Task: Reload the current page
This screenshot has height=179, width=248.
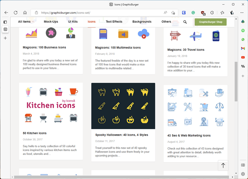Action: click(x=15, y=13)
